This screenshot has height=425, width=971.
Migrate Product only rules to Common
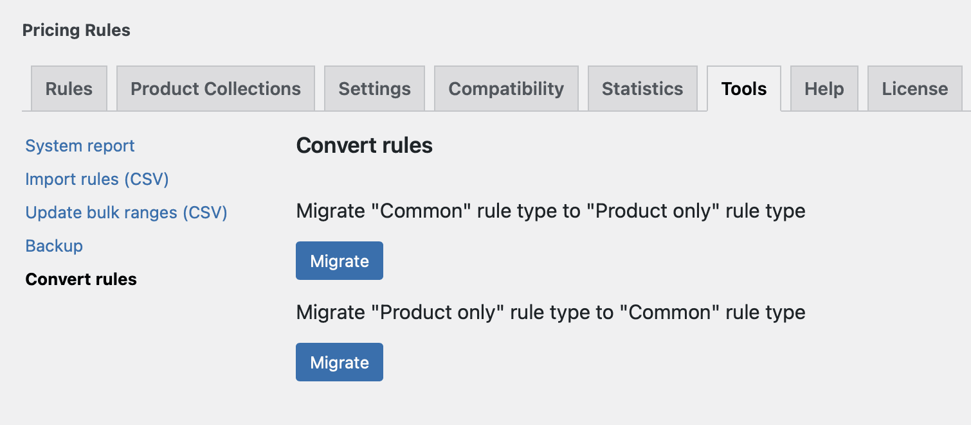[340, 362]
